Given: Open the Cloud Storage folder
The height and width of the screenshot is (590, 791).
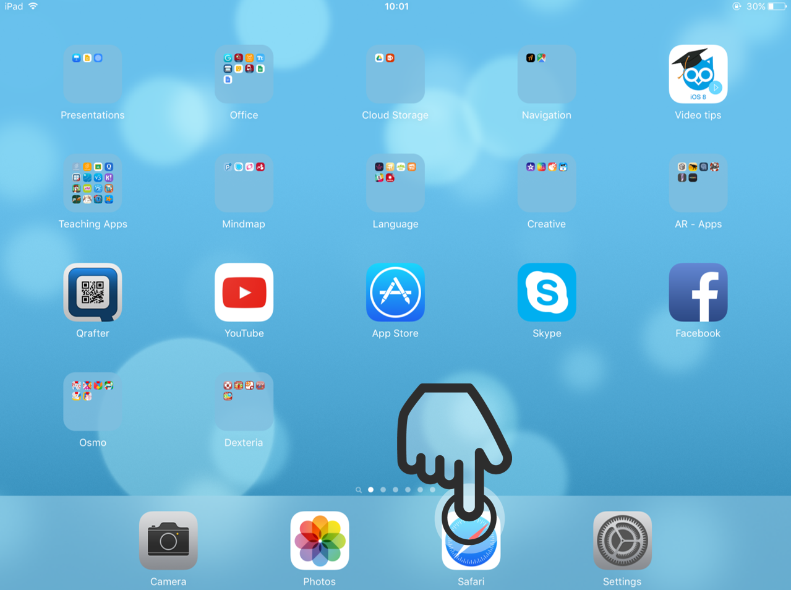Looking at the screenshot, I should (395, 74).
